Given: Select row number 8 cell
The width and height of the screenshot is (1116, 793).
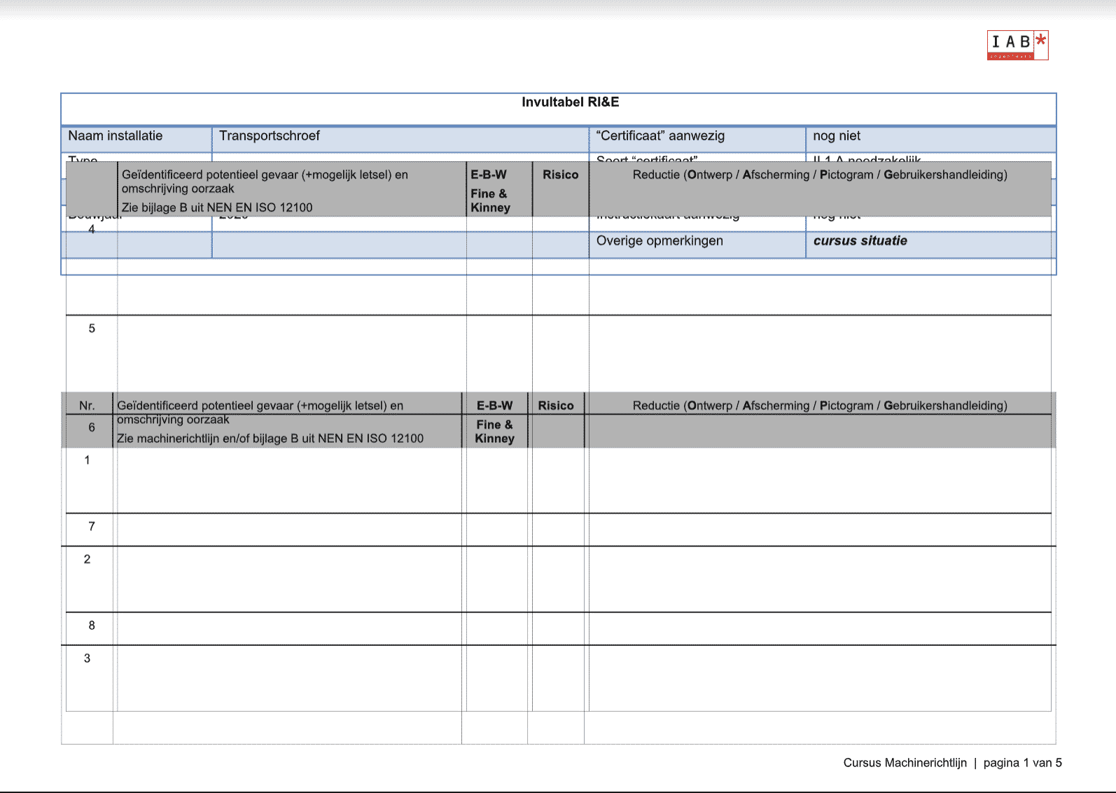Looking at the screenshot, I should coord(92,626).
